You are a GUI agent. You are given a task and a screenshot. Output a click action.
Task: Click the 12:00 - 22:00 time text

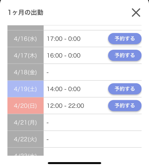pyautogui.click(x=65, y=106)
